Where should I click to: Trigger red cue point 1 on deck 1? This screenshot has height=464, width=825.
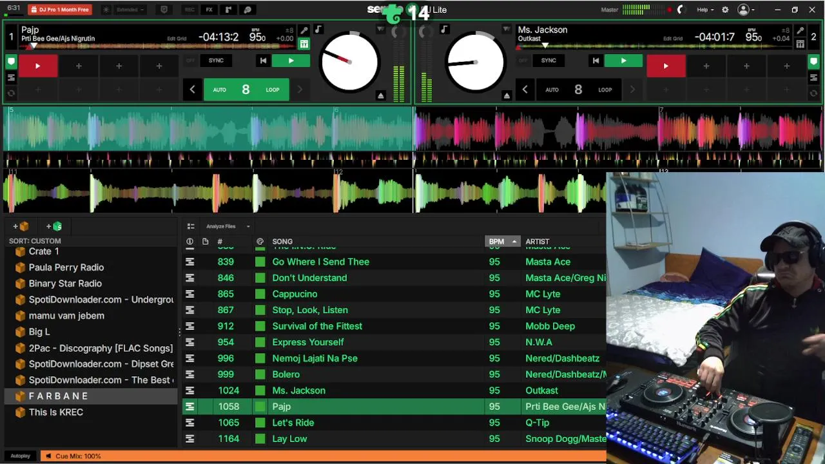click(37, 66)
